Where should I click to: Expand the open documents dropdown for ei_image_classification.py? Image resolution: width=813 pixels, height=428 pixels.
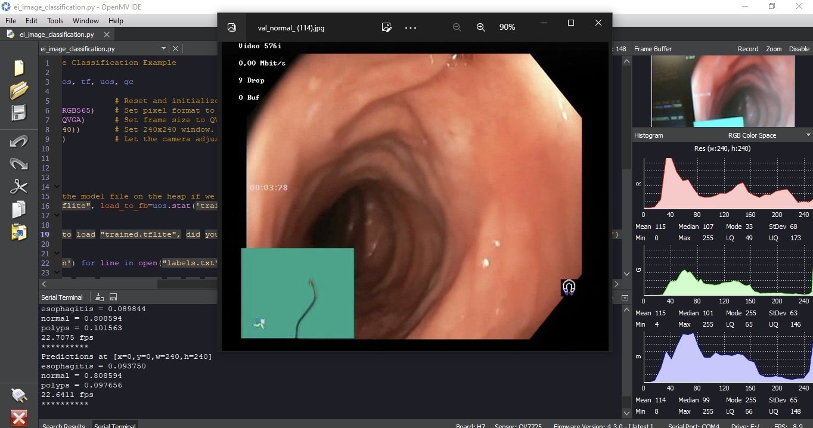(x=163, y=49)
